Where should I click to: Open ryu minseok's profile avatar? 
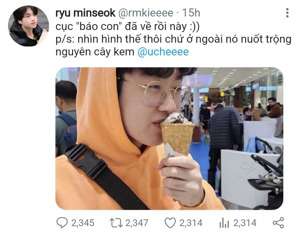click(x=28, y=26)
